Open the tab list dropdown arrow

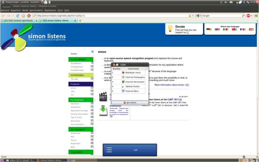[257, 21]
